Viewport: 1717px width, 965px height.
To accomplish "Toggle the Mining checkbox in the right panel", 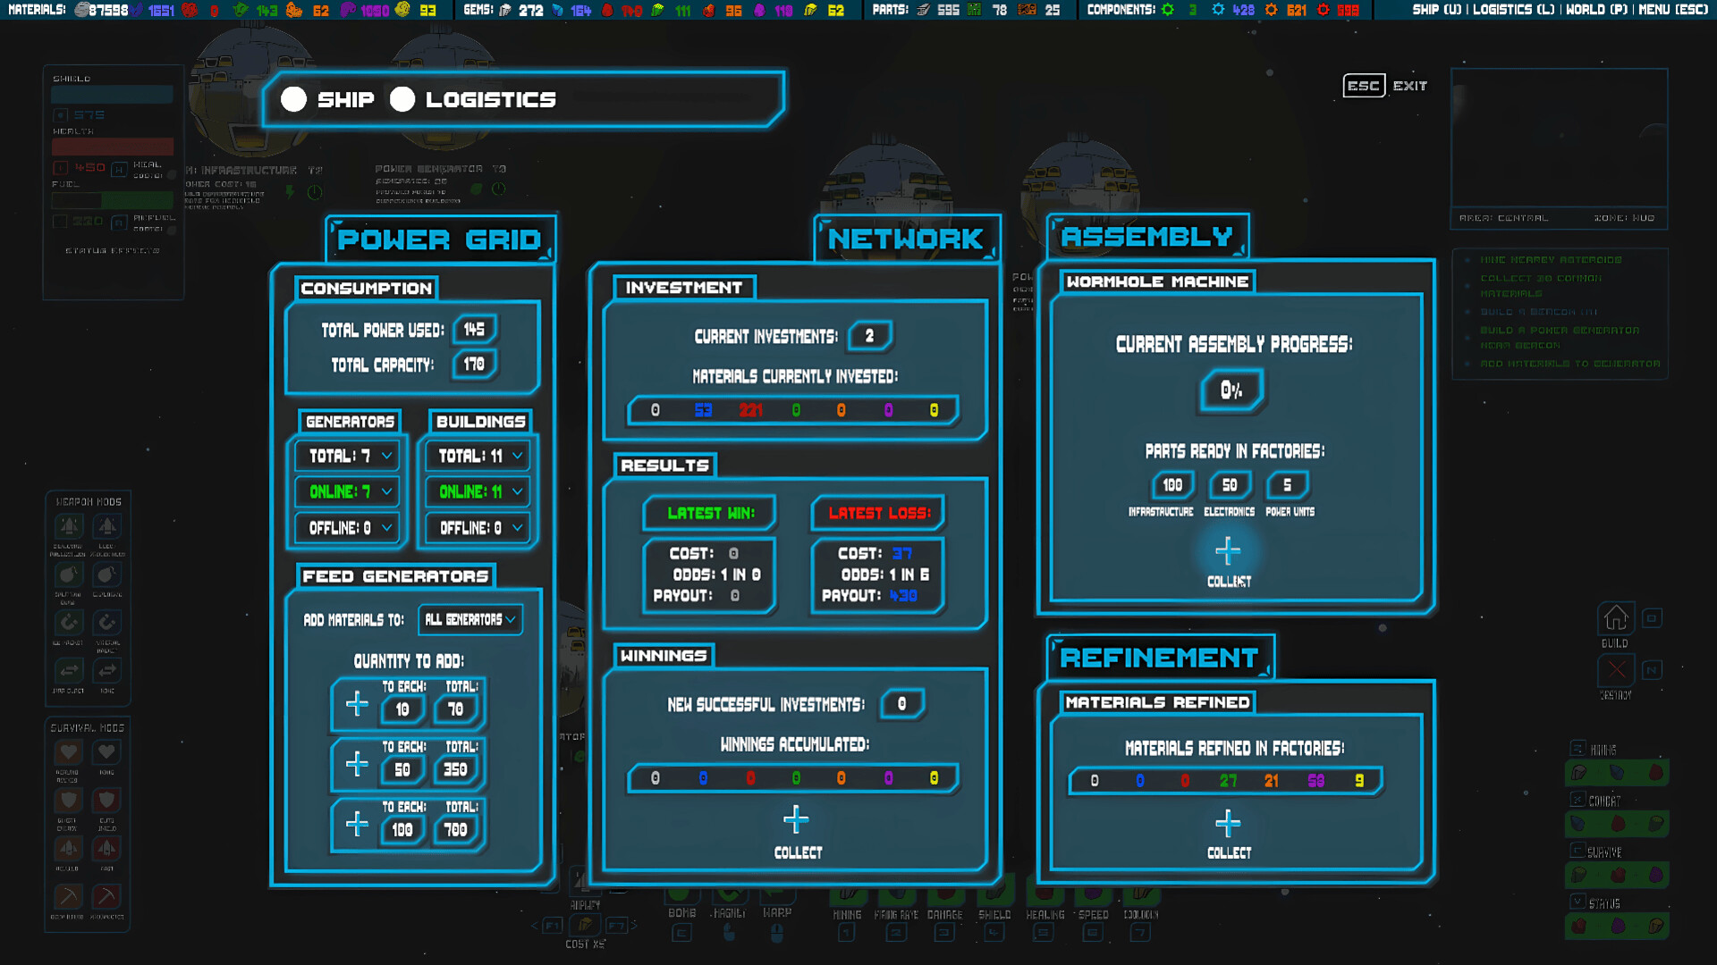I will [1577, 749].
